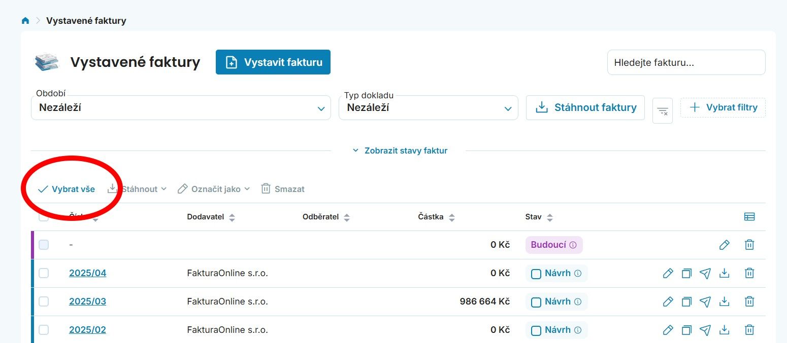This screenshot has width=787, height=343.
Task: Sort by Částka column
Action: click(437, 217)
